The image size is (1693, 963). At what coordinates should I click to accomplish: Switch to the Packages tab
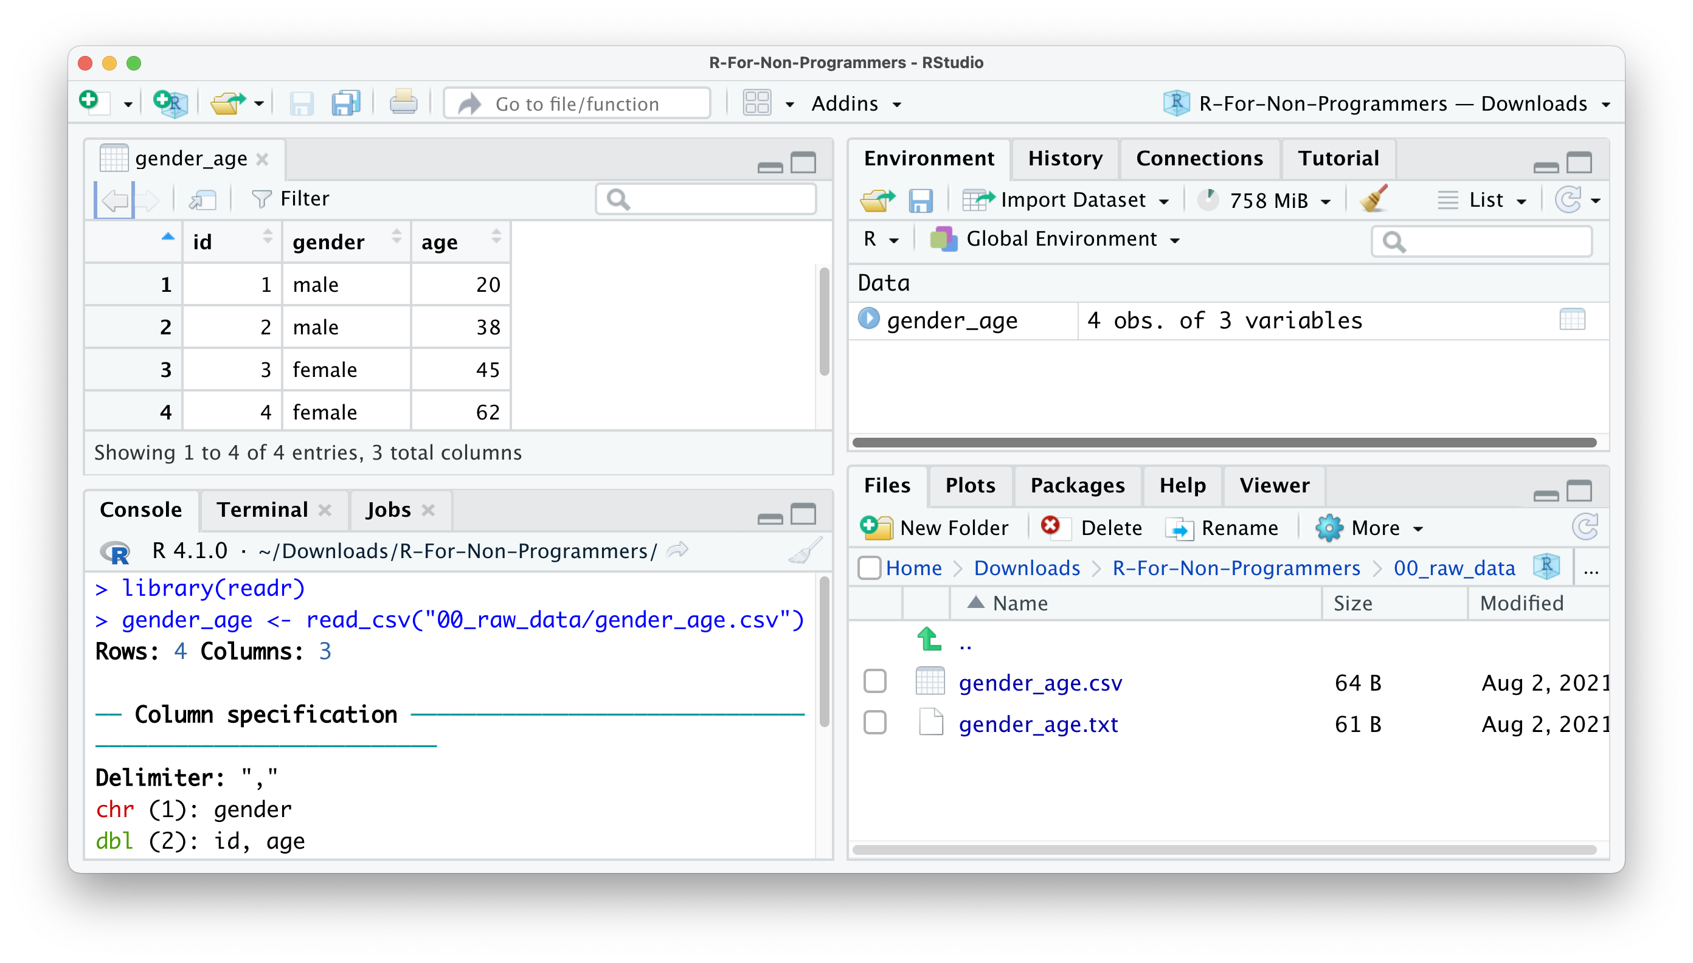(x=1077, y=486)
